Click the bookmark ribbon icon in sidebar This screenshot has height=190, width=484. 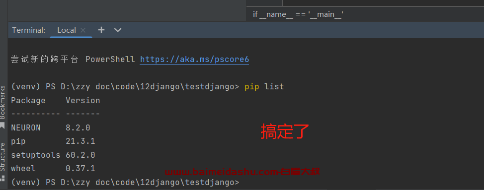[2, 126]
